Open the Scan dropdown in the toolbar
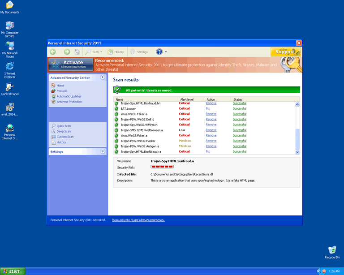This screenshot has width=344, height=275. pyautogui.click(x=94, y=52)
